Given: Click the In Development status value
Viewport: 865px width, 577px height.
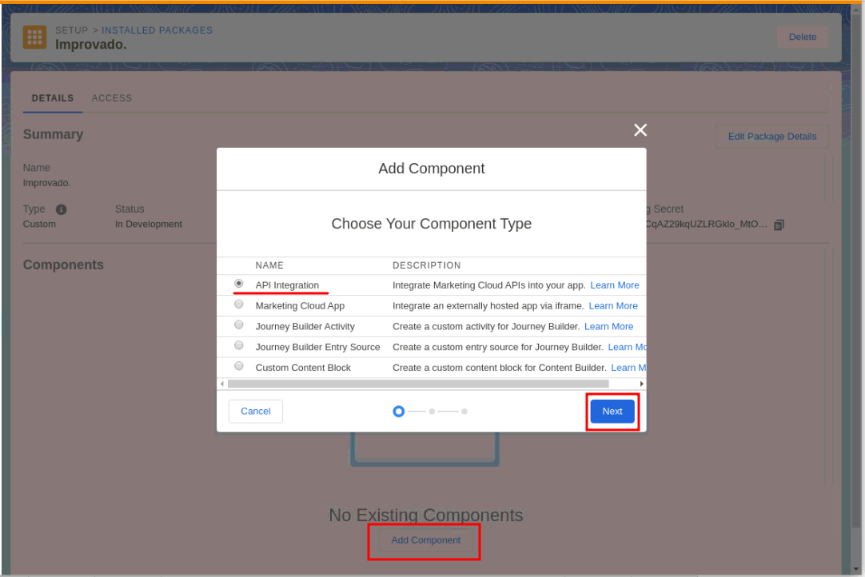Looking at the screenshot, I should click(x=149, y=225).
